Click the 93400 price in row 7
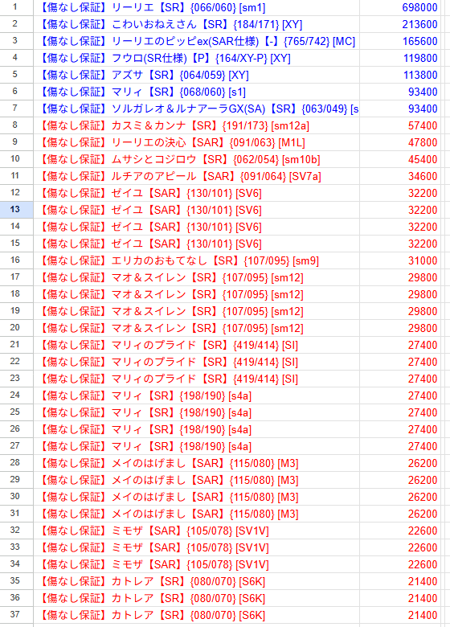Viewport: 450px width, 627px height. (x=399, y=109)
